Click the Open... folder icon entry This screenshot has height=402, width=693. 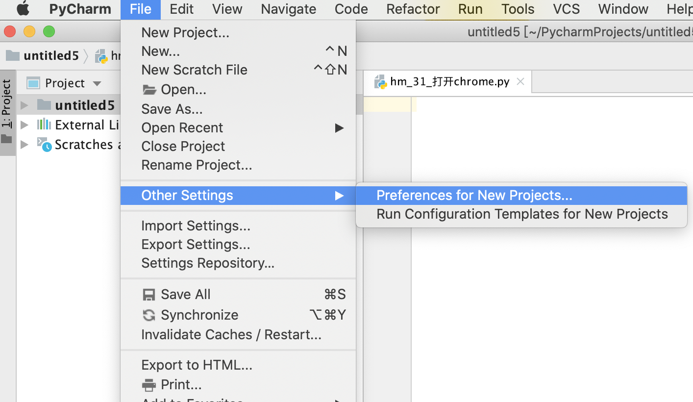(149, 90)
